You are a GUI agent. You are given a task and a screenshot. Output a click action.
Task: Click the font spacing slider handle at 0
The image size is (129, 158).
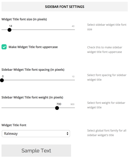2,80
